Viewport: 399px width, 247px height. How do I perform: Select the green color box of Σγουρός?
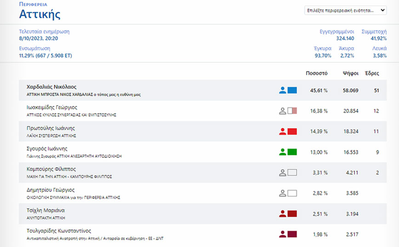coord(292,152)
